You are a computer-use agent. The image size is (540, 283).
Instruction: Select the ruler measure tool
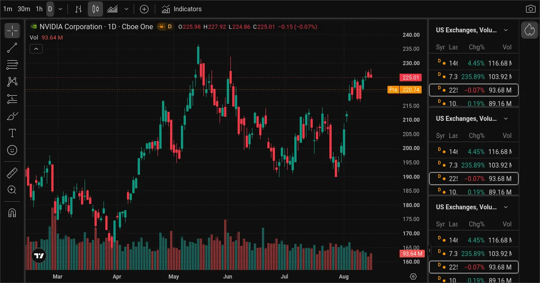[12, 172]
